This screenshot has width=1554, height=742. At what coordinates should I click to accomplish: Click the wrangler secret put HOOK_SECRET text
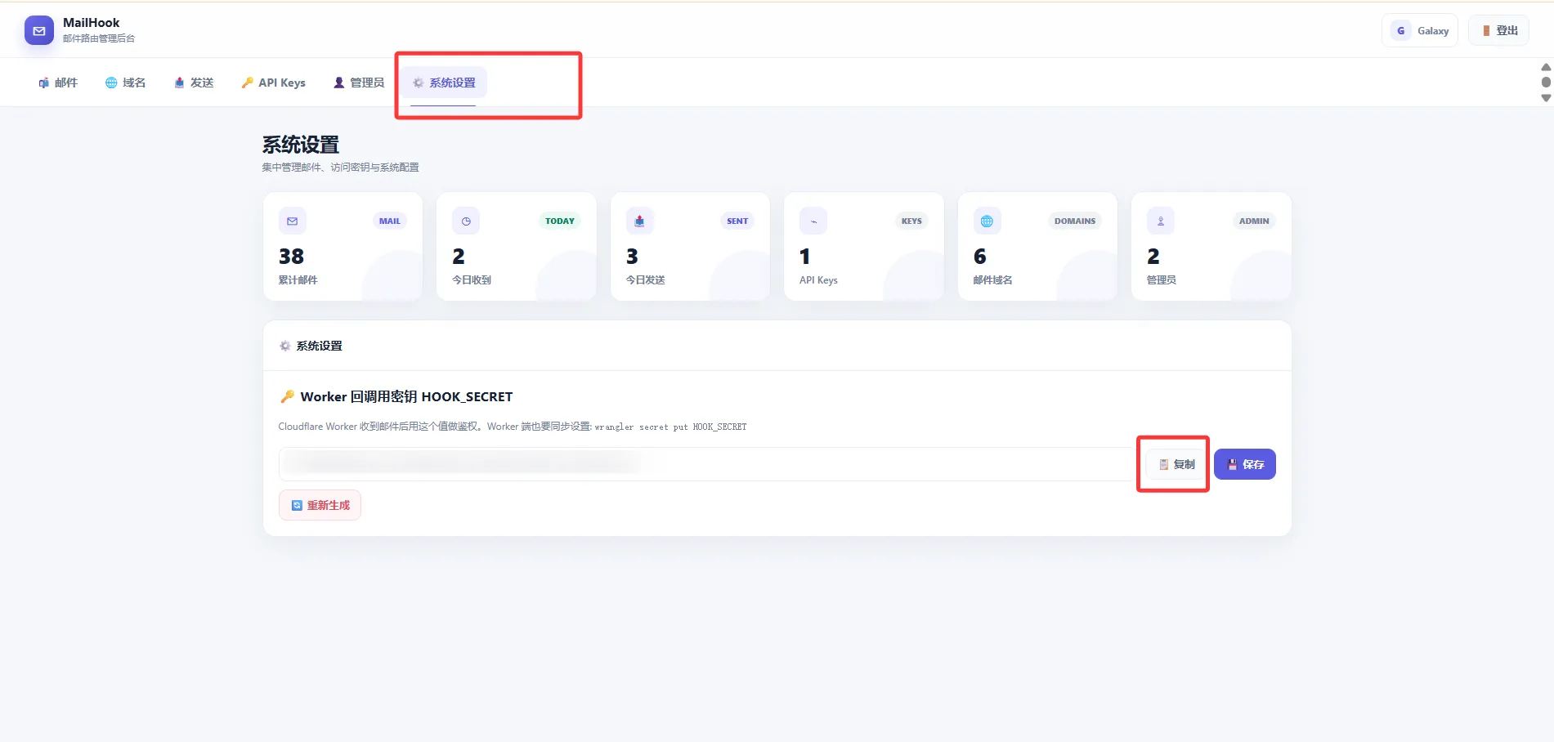(670, 427)
